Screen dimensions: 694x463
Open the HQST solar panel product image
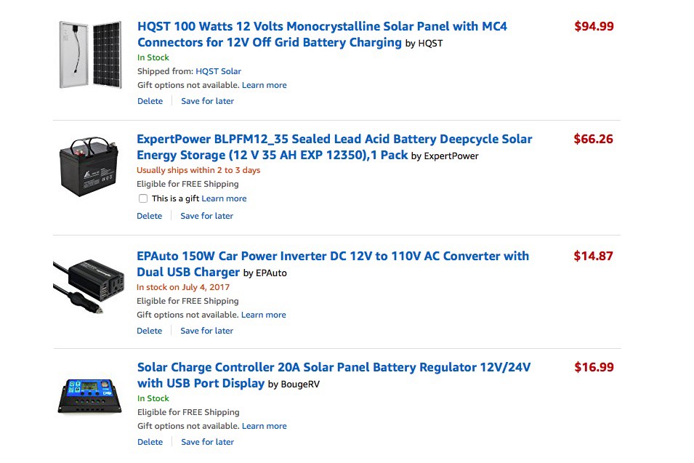click(x=90, y=55)
